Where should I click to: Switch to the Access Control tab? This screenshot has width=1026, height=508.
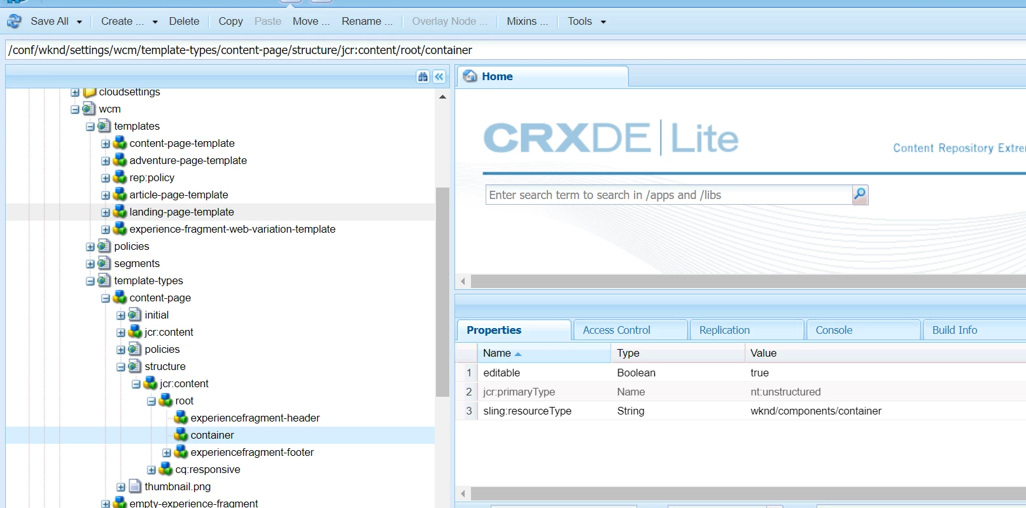(x=630, y=330)
